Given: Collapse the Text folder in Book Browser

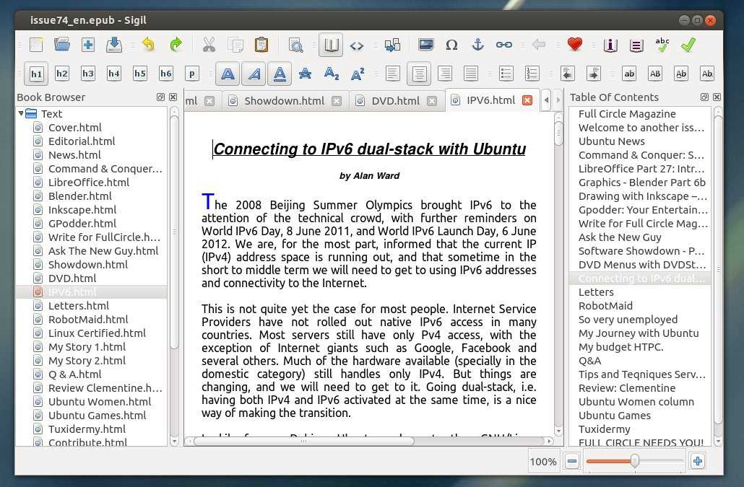Looking at the screenshot, I should tap(21, 114).
